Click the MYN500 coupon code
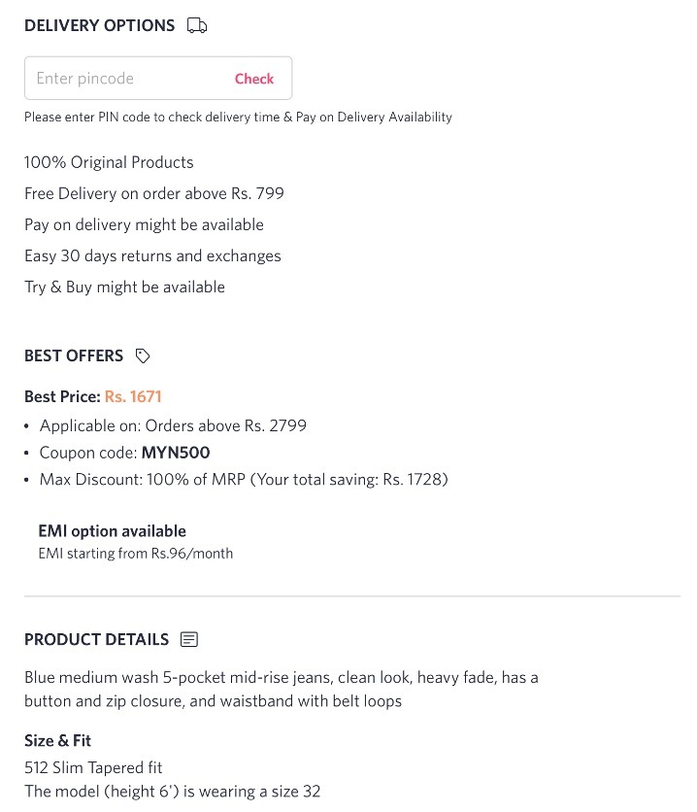This screenshot has width=697, height=812. 176,453
